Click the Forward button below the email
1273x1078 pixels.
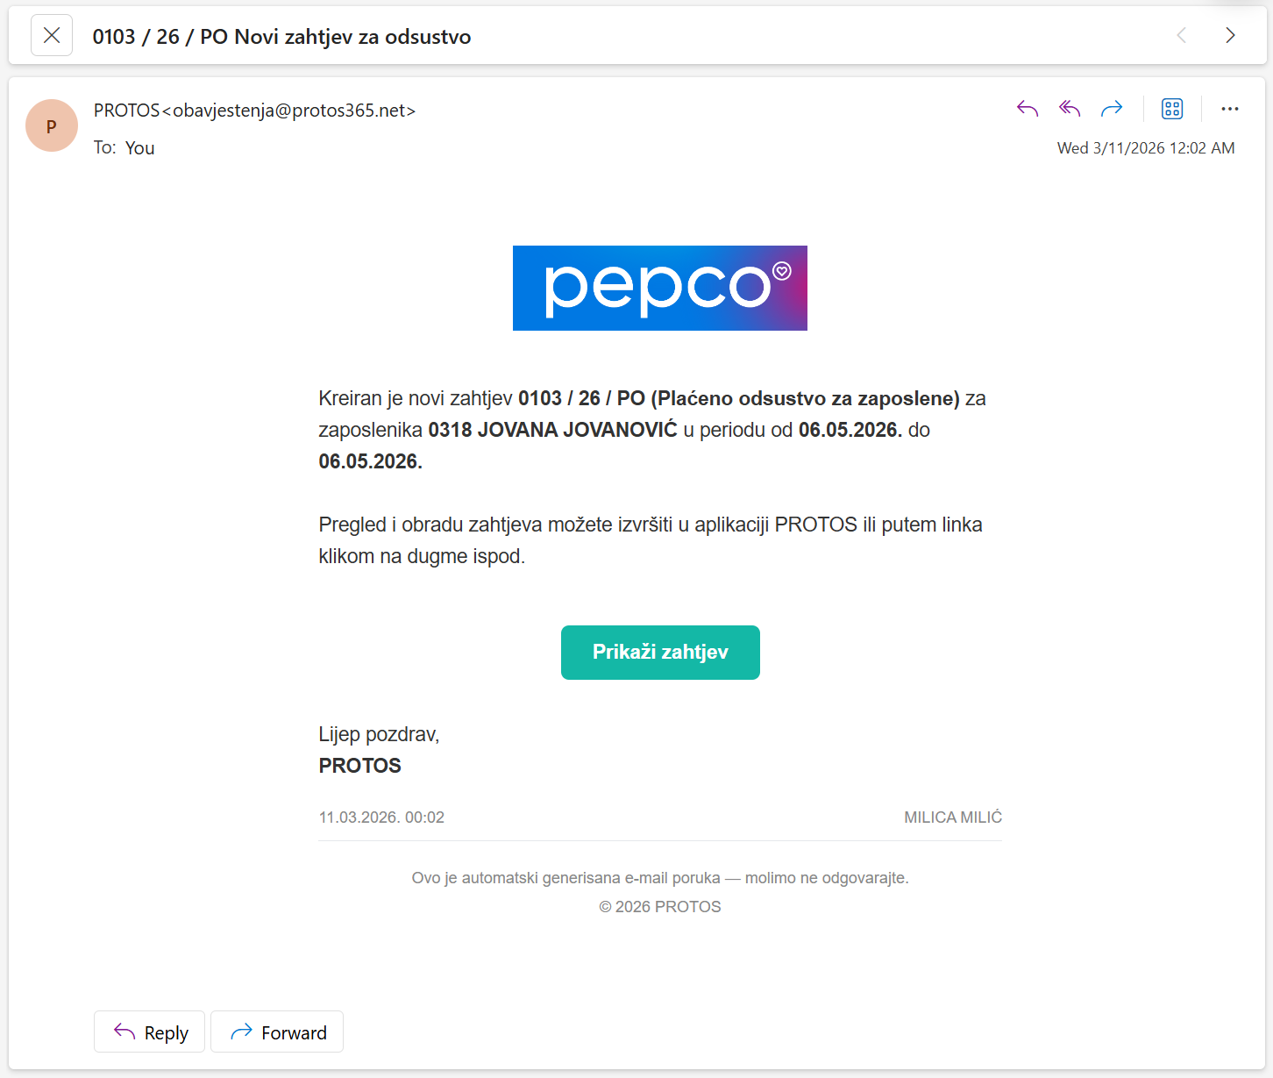[x=277, y=1032]
